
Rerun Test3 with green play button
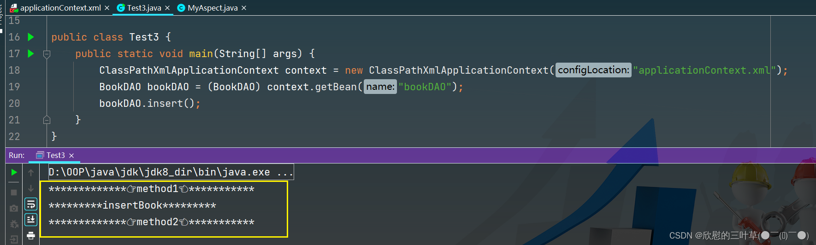pos(14,172)
